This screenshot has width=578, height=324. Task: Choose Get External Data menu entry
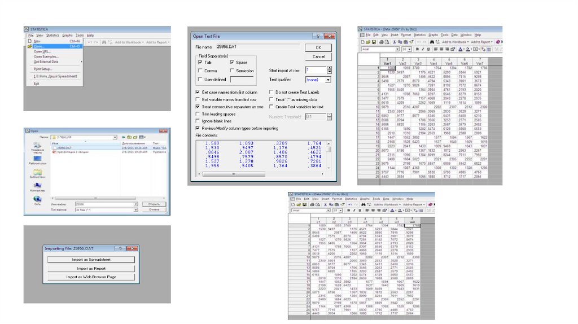[x=55, y=62]
